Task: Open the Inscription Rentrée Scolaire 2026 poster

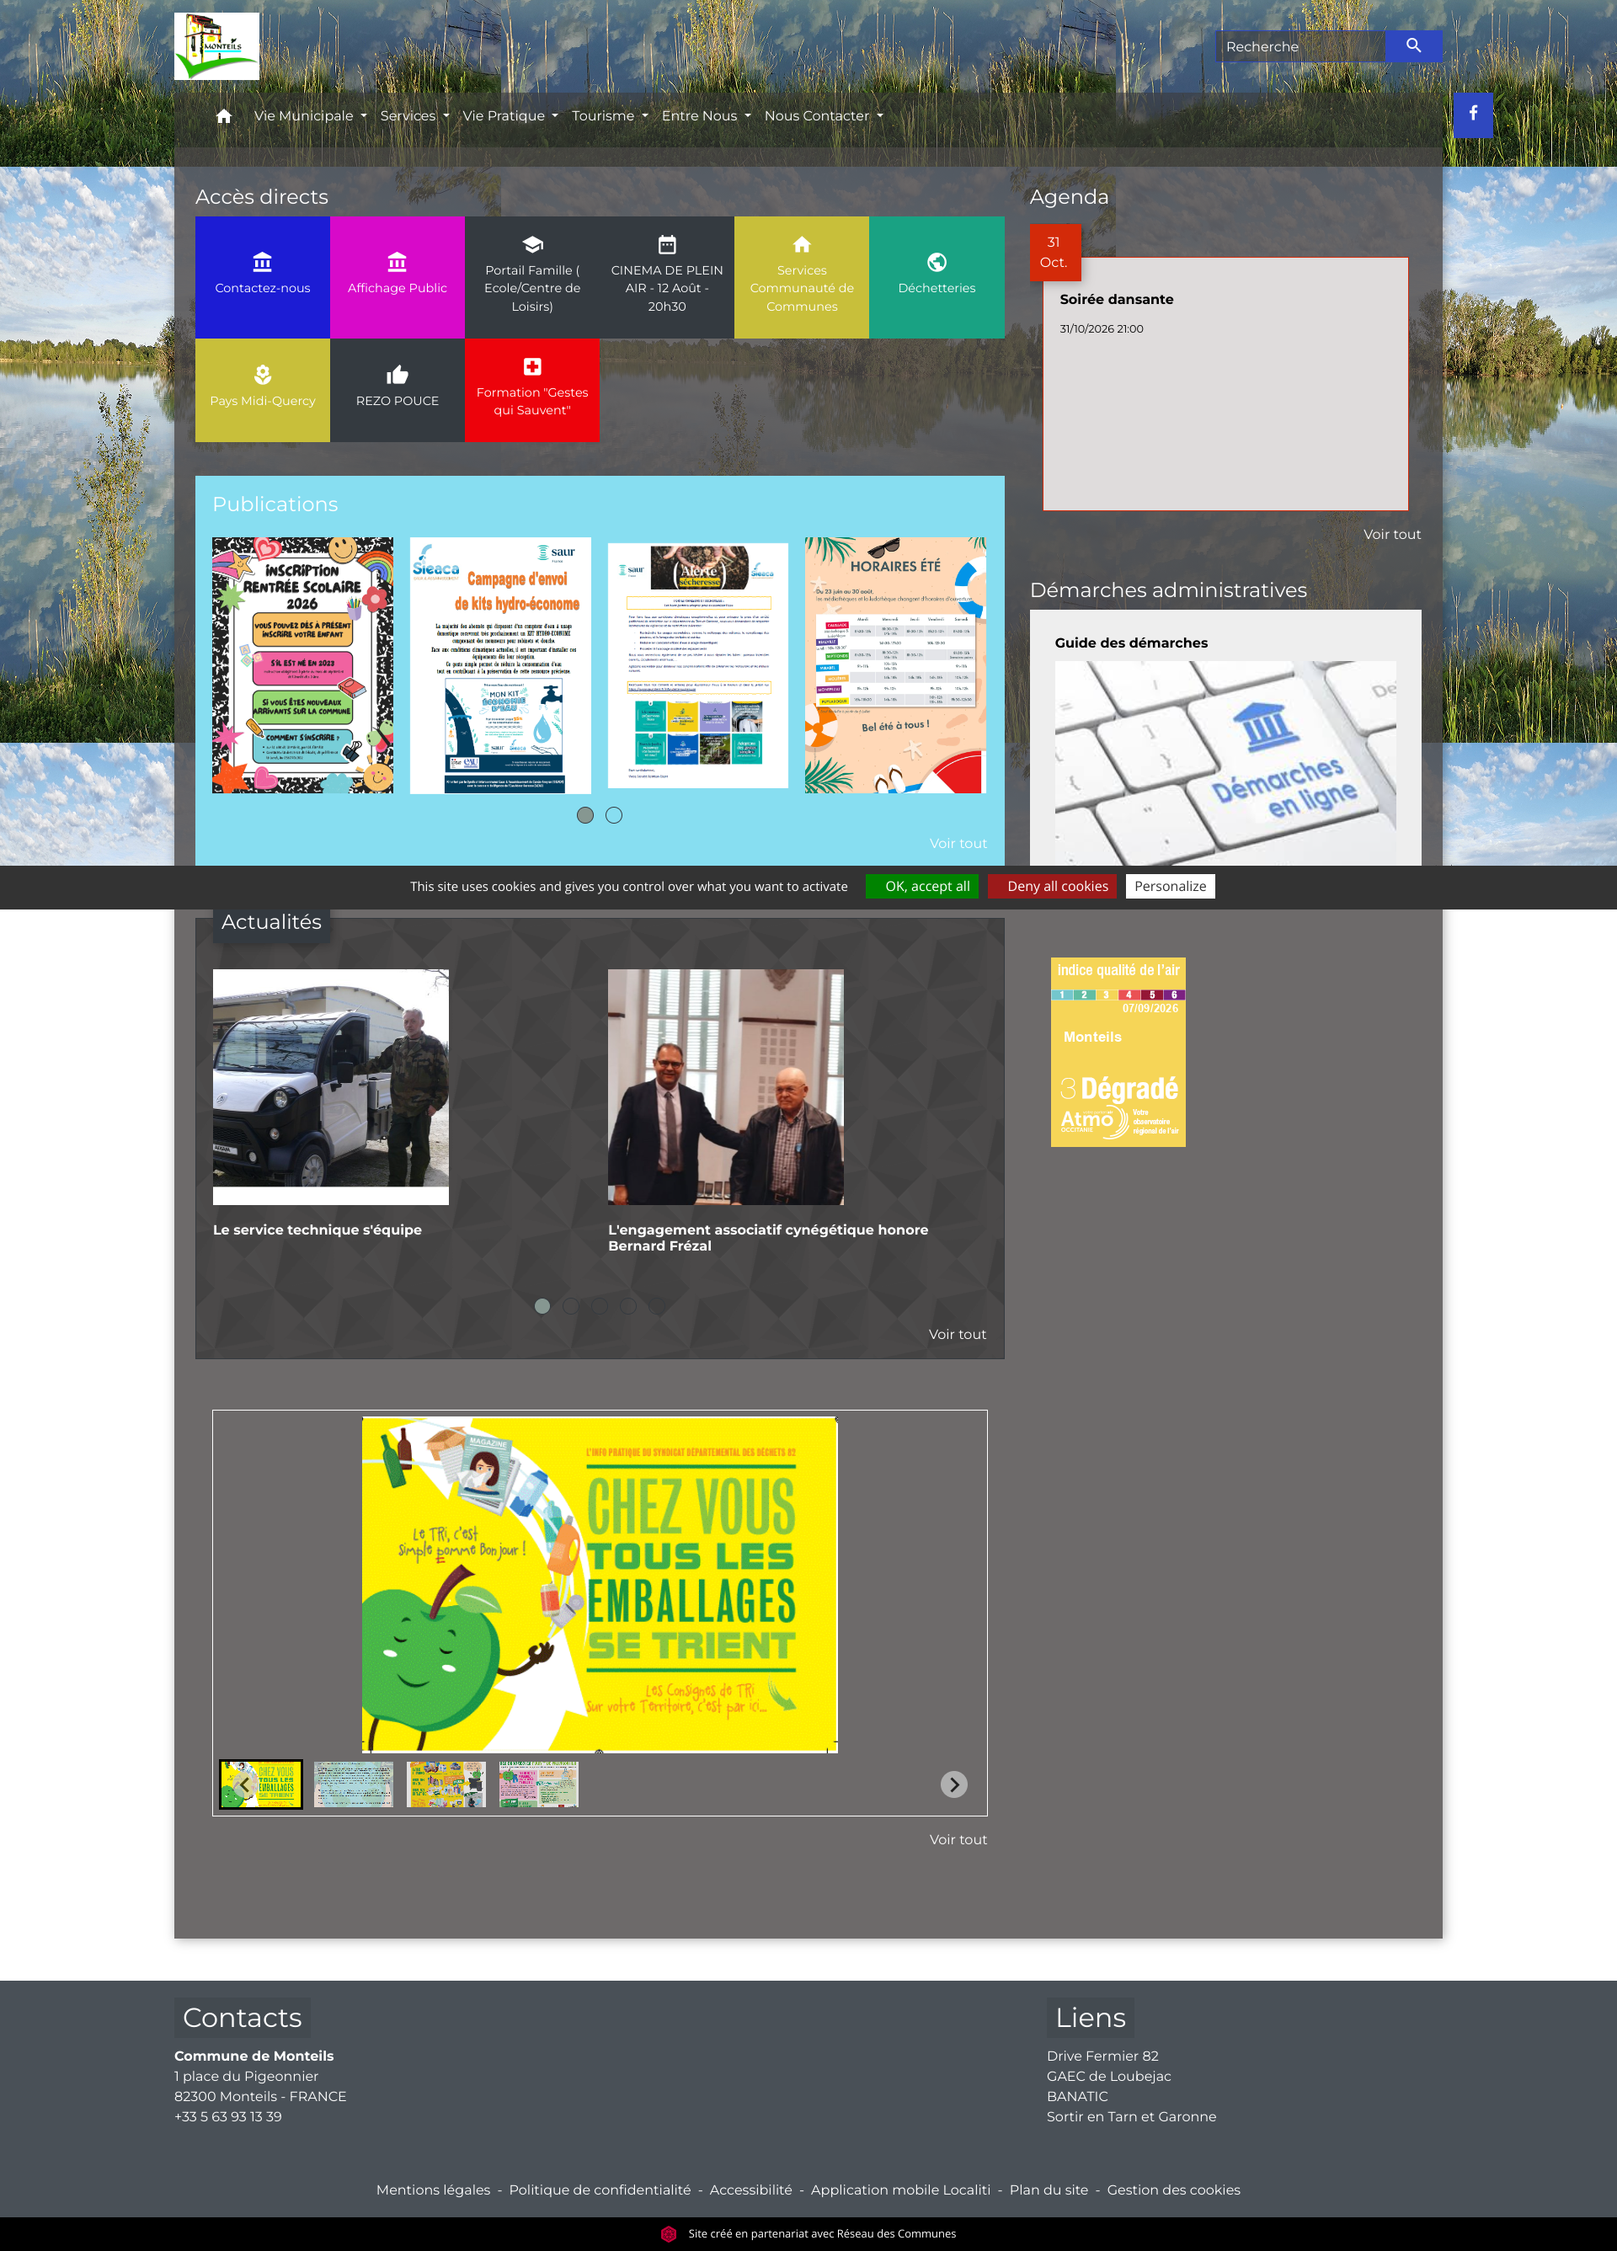Action: 302,665
